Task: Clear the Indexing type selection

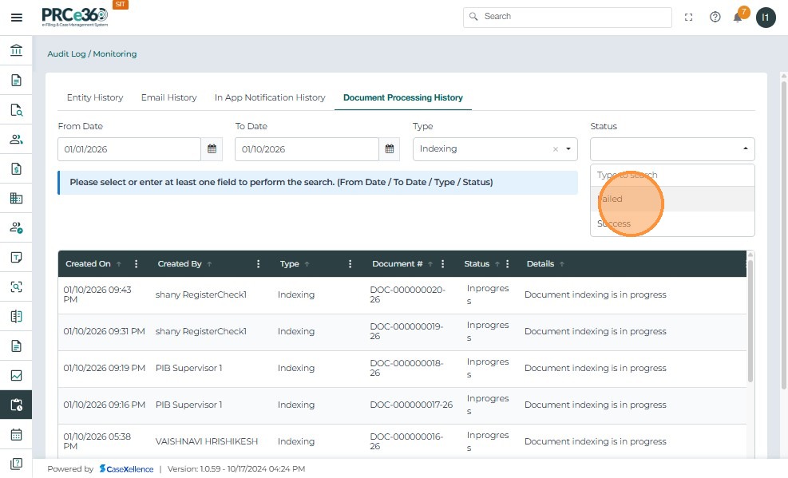Action: [x=556, y=149]
